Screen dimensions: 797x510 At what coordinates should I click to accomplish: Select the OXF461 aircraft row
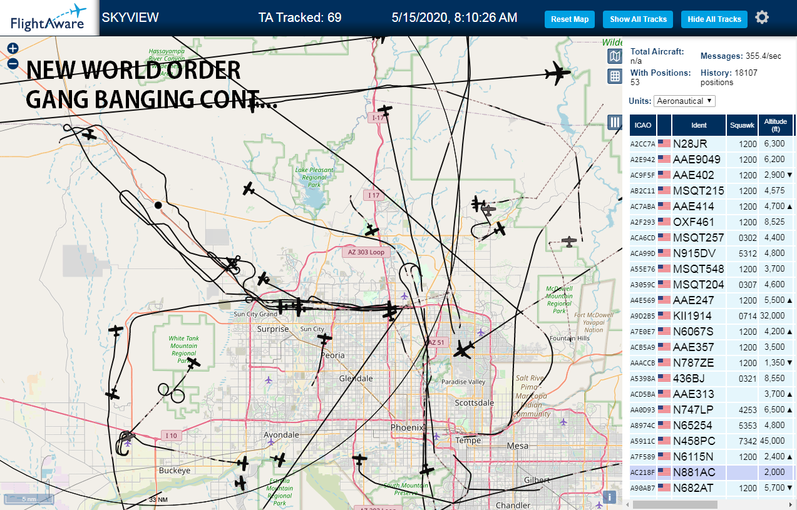712,222
